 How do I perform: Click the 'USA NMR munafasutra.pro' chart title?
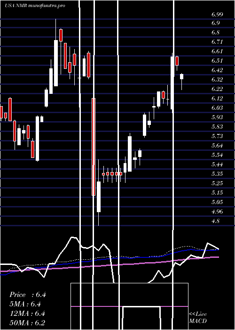point(35,6)
